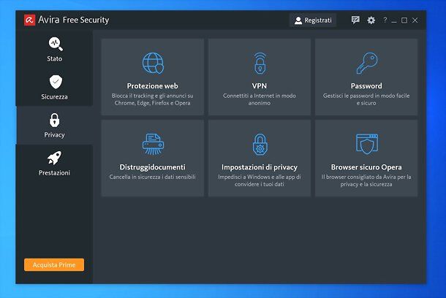Open the Impostazioni di privacy title
Image resolution: width=446 pixels, height=298 pixels.
click(260, 167)
